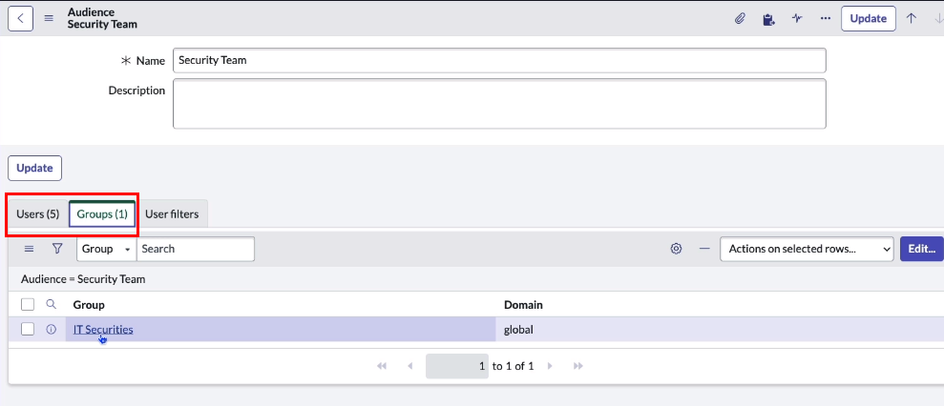Click the search magnifier in column header

click(x=52, y=305)
